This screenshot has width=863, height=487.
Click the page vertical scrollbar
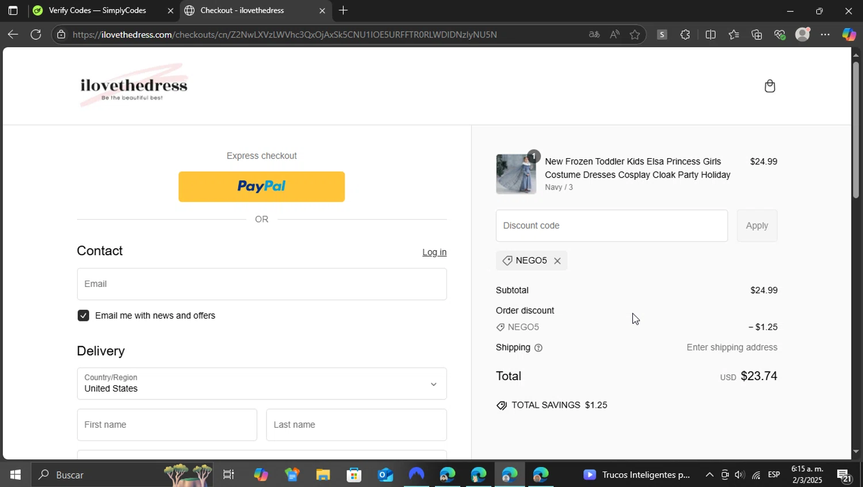tap(856, 129)
